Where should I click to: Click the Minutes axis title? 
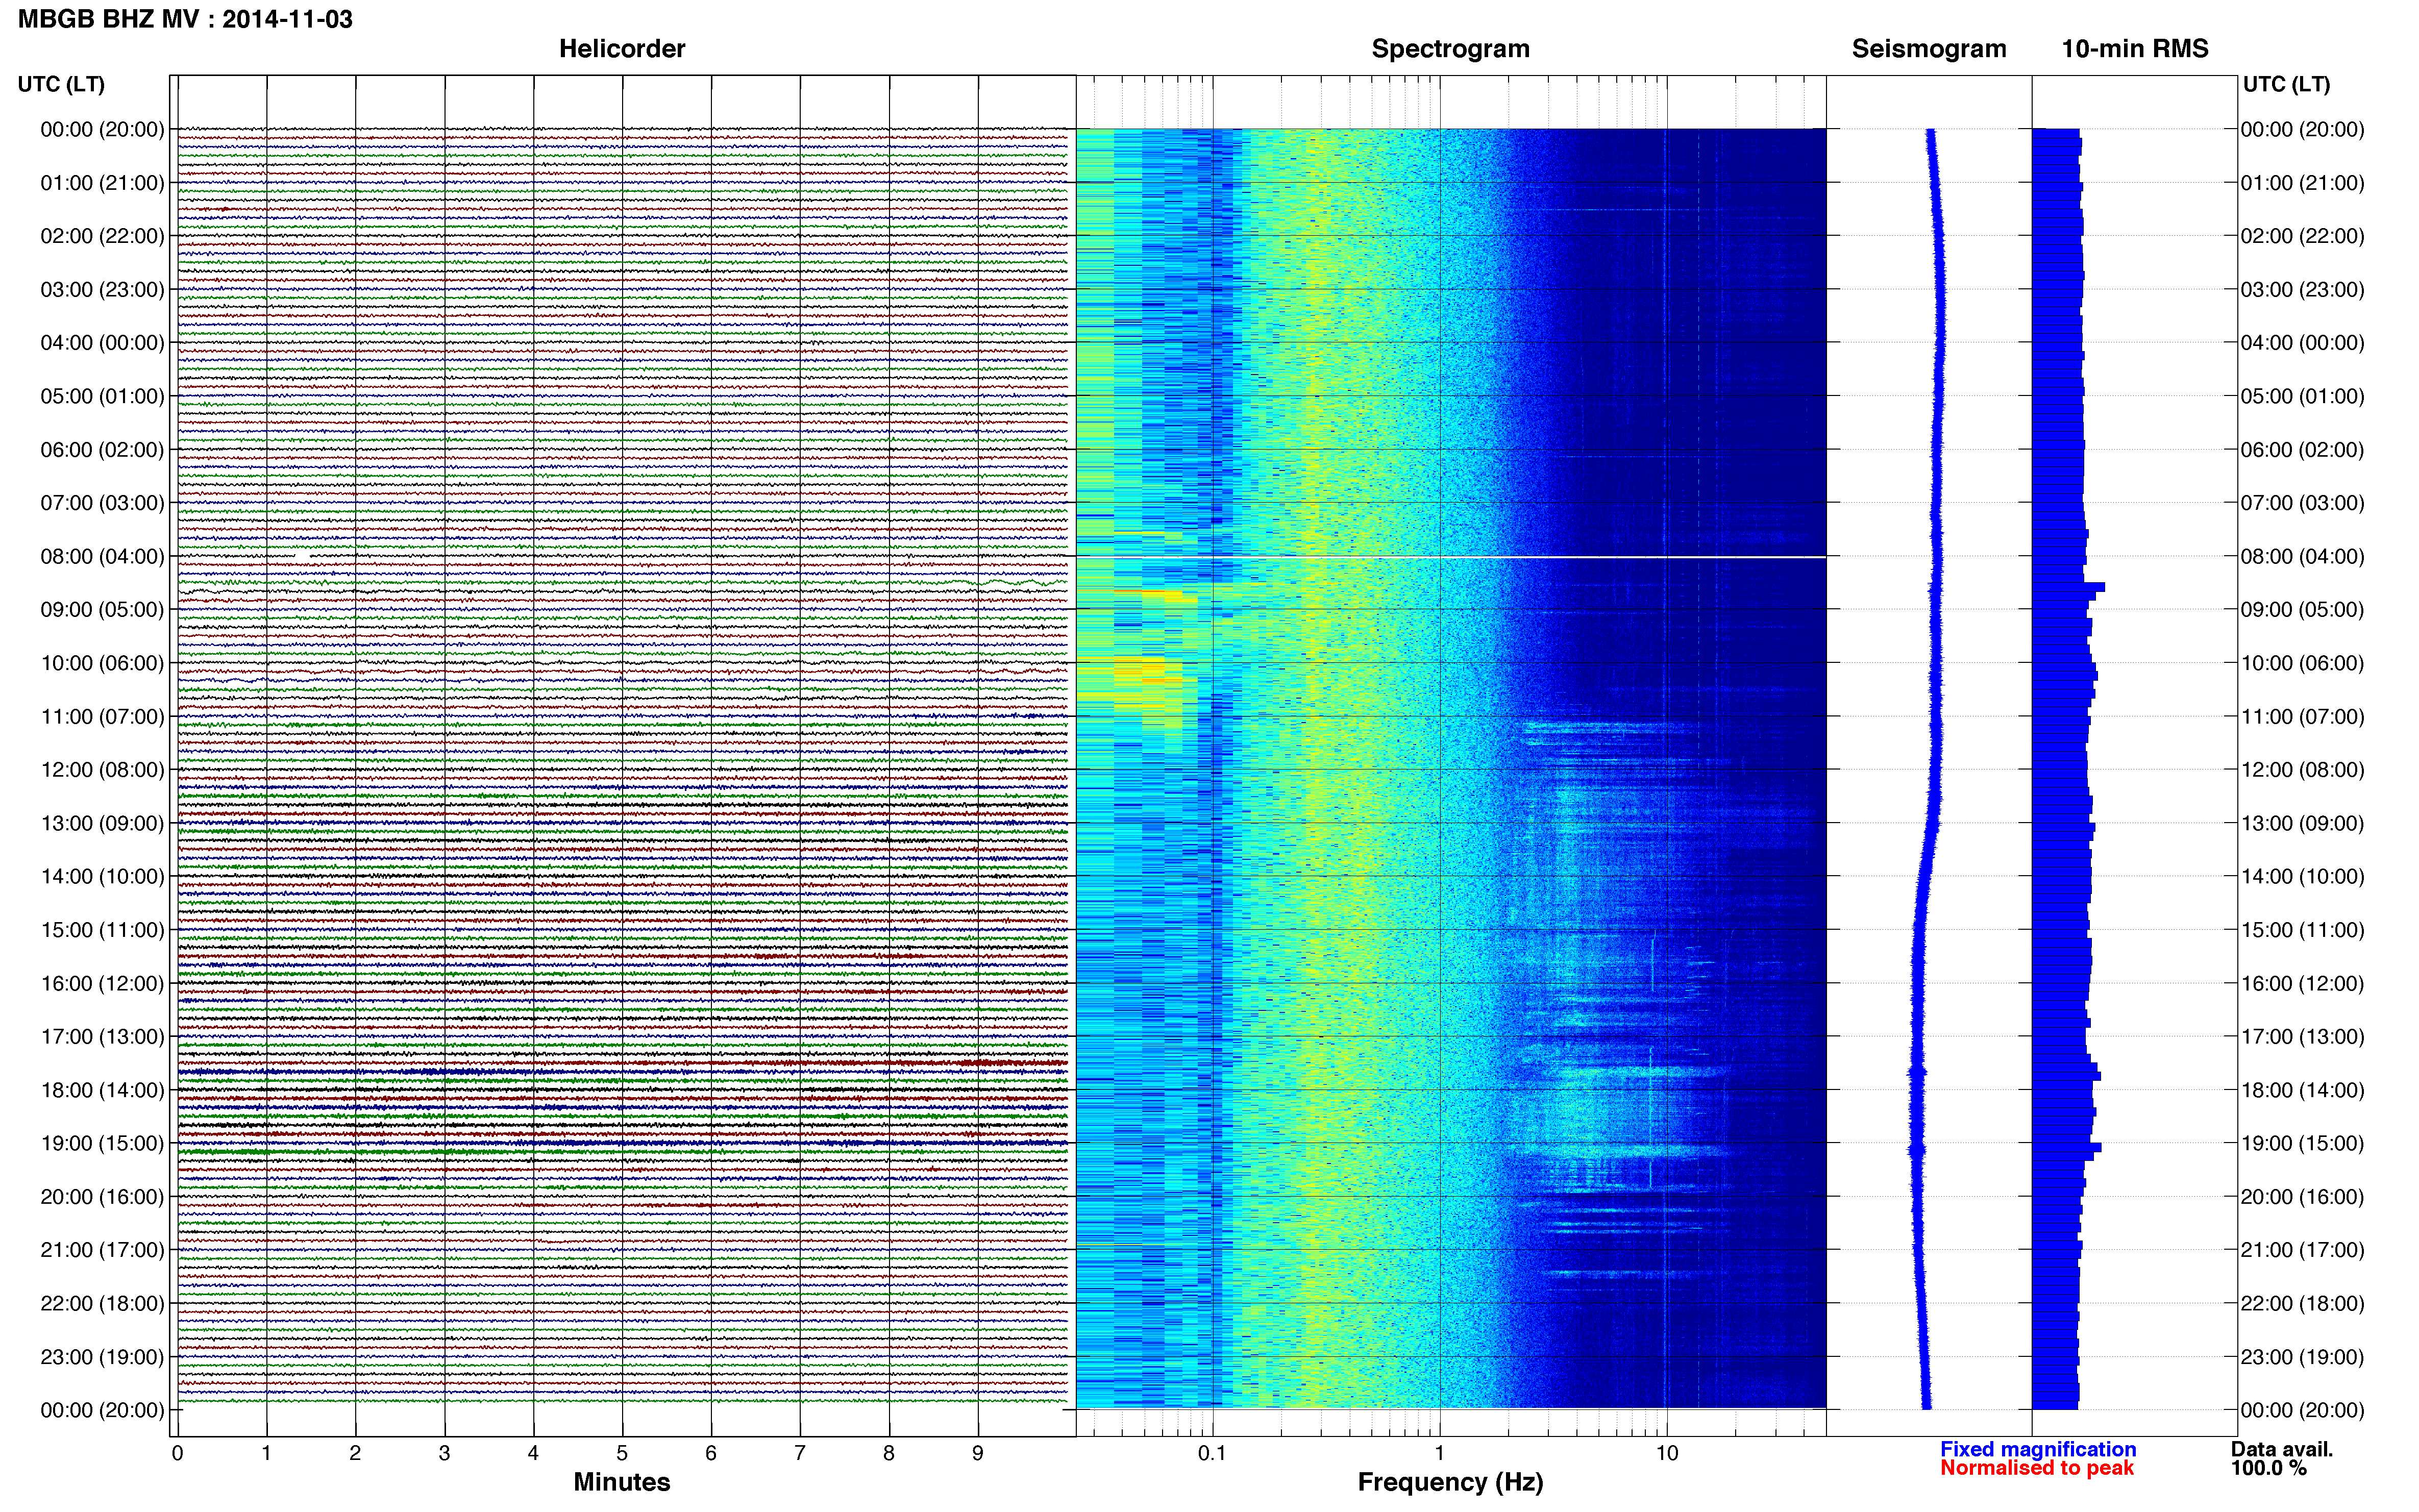pos(622,1482)
